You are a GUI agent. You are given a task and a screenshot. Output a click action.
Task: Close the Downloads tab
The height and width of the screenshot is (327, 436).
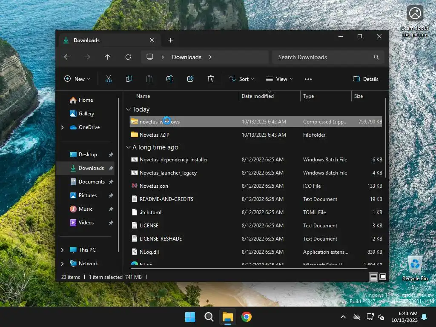(152, 40)
